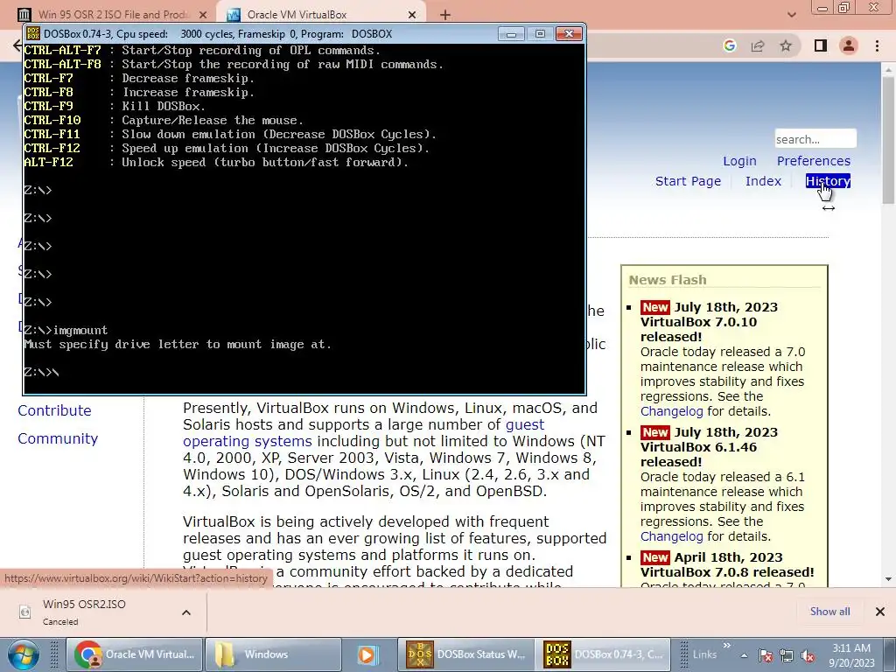The height and width of the screenshot is (672, 896).
Task: Switch to Win 95 OSR 2 ISO tab
Action: click(x=112, y=15)
